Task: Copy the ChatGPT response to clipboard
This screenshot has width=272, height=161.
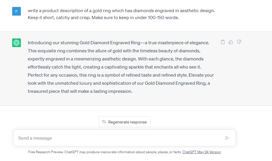Action: tap(223, 42)
